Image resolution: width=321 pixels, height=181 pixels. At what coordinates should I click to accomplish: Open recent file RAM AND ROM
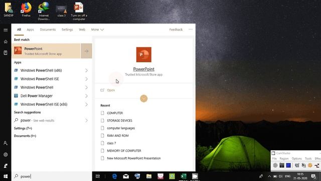(x=118, y=136)
